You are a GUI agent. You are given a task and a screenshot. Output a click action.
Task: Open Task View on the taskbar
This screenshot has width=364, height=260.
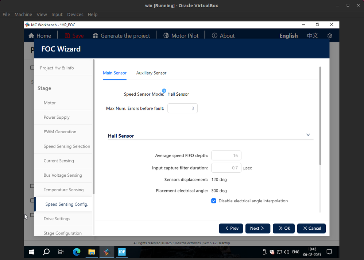[x=61, y=252]
